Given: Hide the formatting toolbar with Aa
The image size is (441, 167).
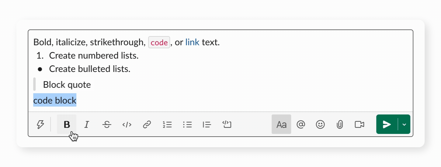Looking at the screenshot, I should 281,124.
